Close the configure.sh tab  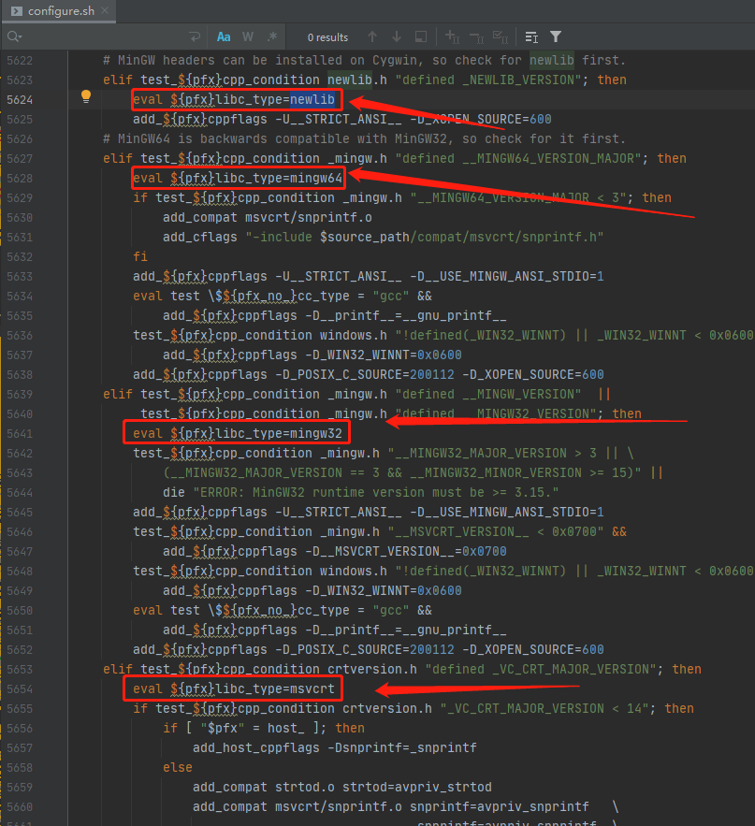click(x=105, y=10)
